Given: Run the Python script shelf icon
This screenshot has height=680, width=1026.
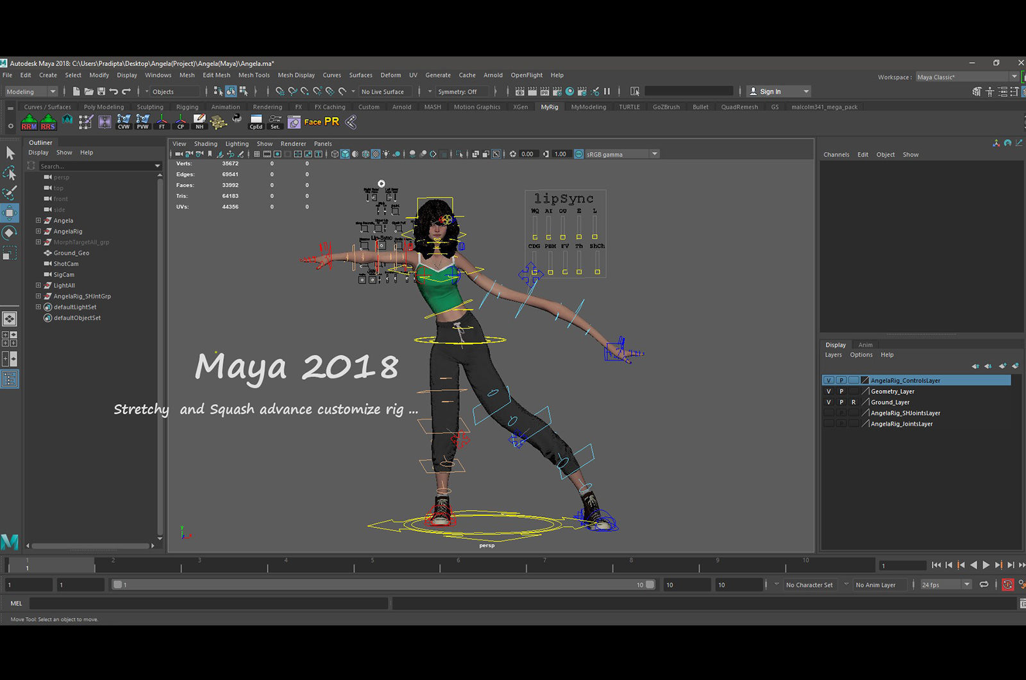Looking at the screenshot, I should (x=237, y=119).
